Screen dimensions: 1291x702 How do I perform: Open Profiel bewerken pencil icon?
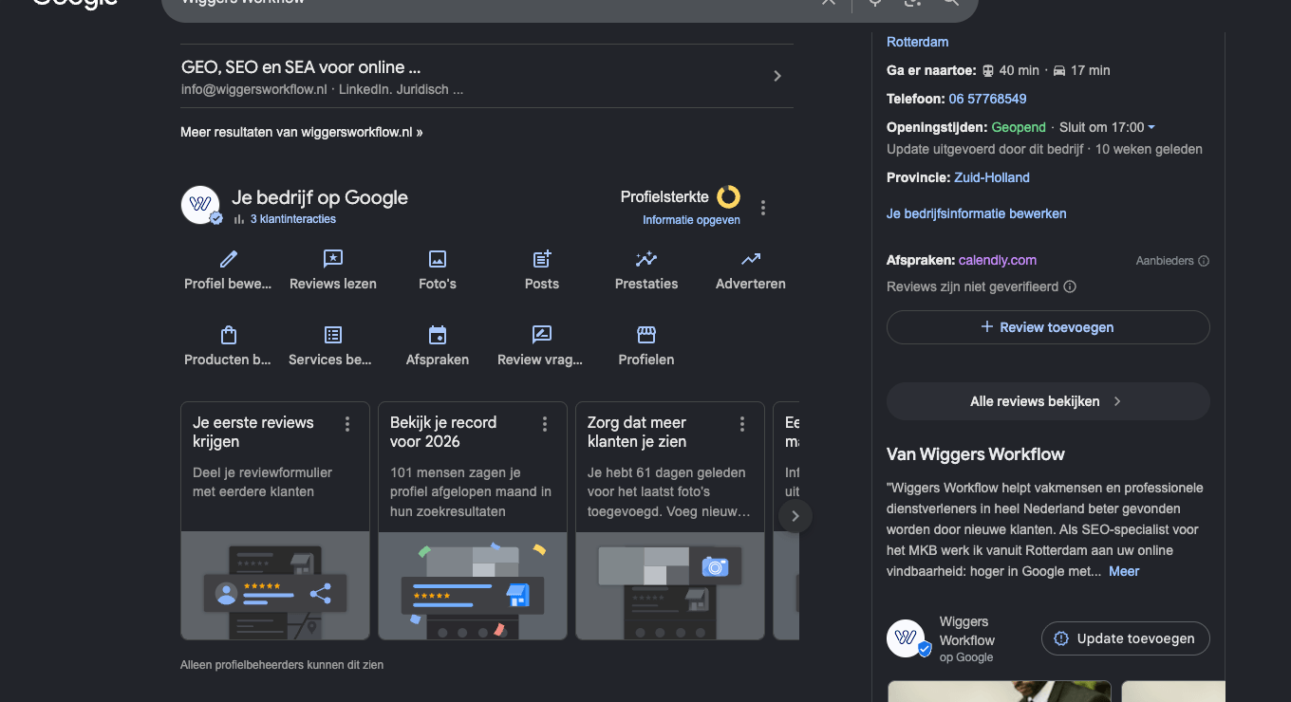[x=229, y=259]
